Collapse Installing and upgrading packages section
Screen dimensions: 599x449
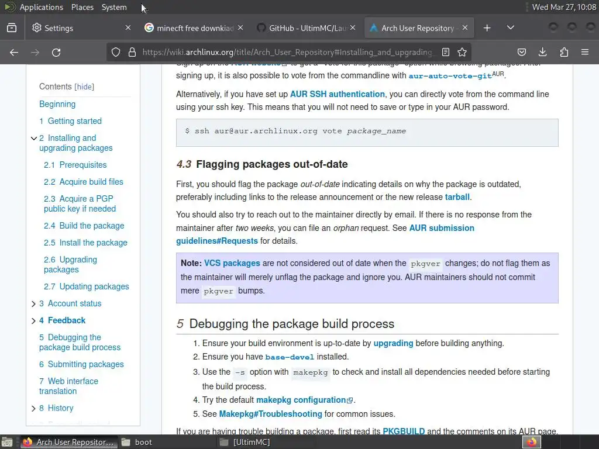33,138
